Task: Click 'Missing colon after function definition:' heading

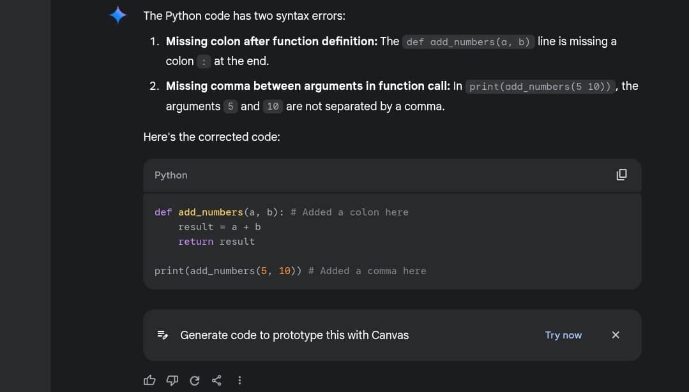Action: pos(271,41)
